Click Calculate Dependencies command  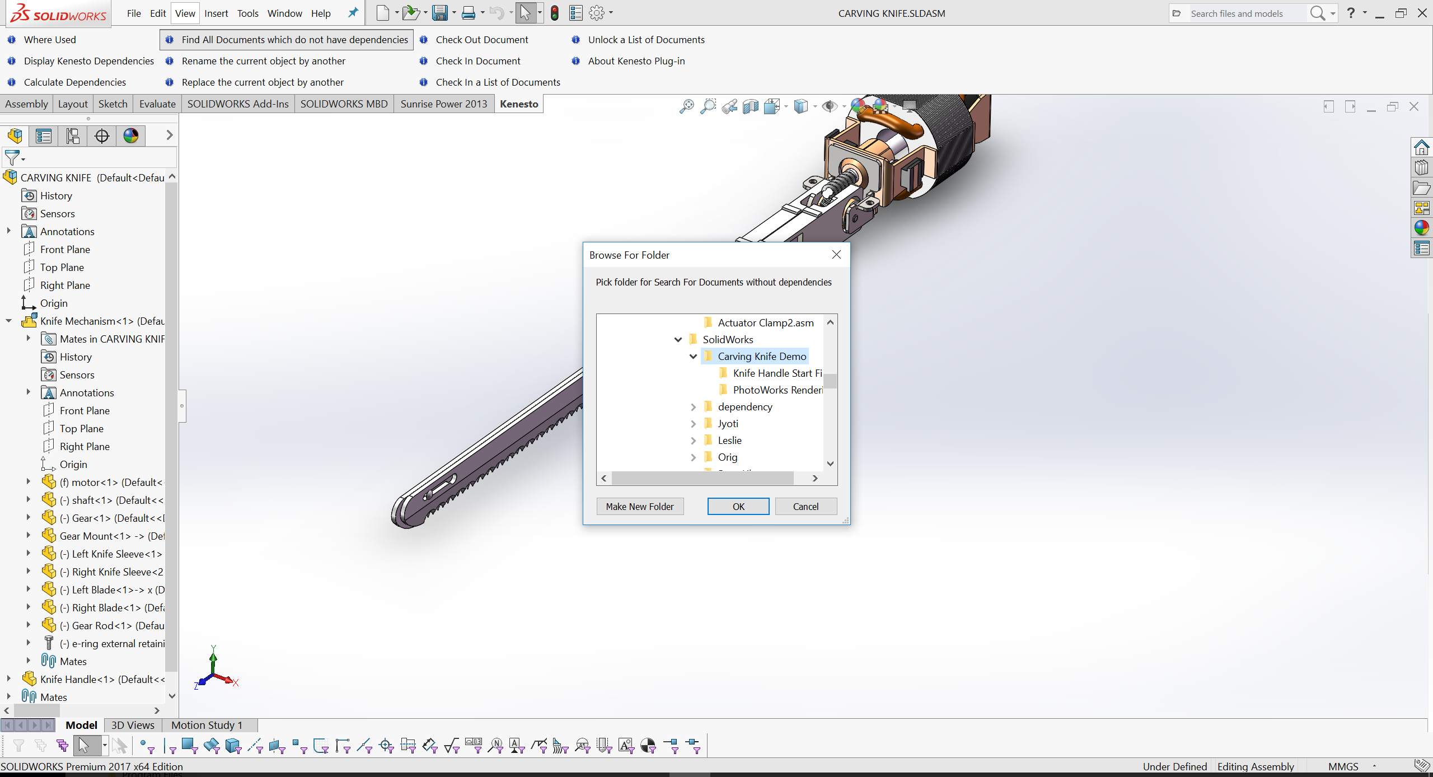75,82
